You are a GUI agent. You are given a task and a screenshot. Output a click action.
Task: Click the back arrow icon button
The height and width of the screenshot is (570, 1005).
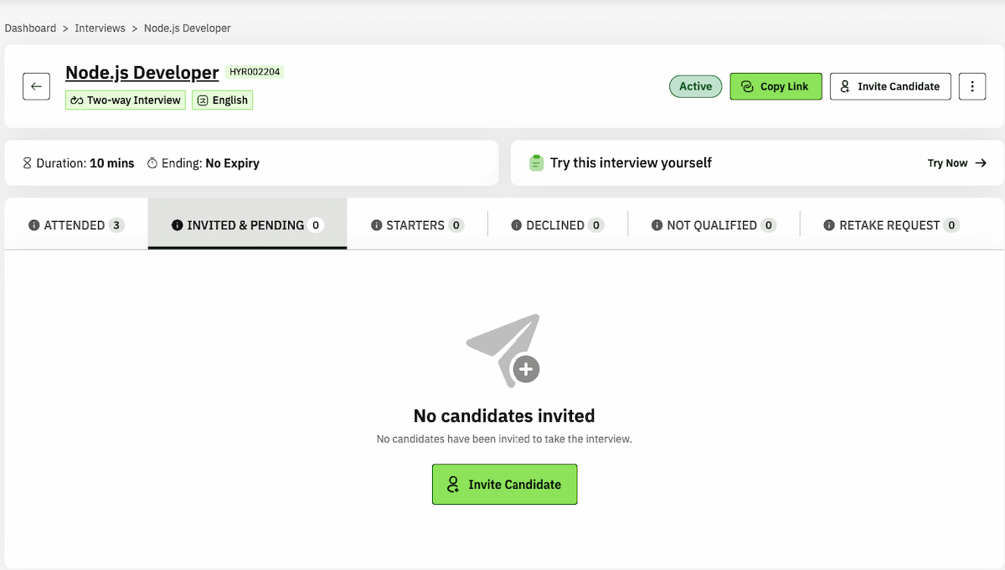[36, 86]
